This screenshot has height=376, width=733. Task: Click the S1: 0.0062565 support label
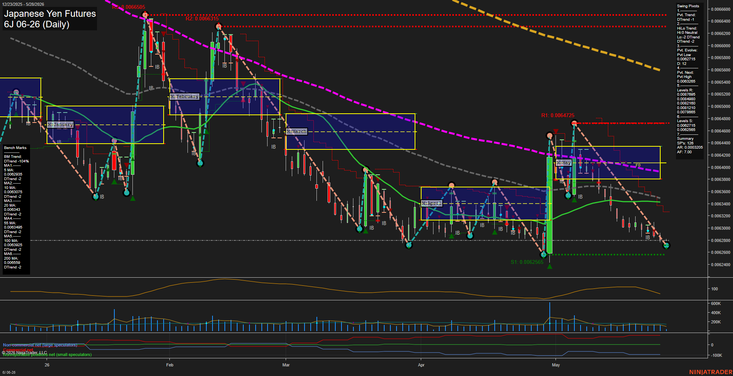click(527, 262)
